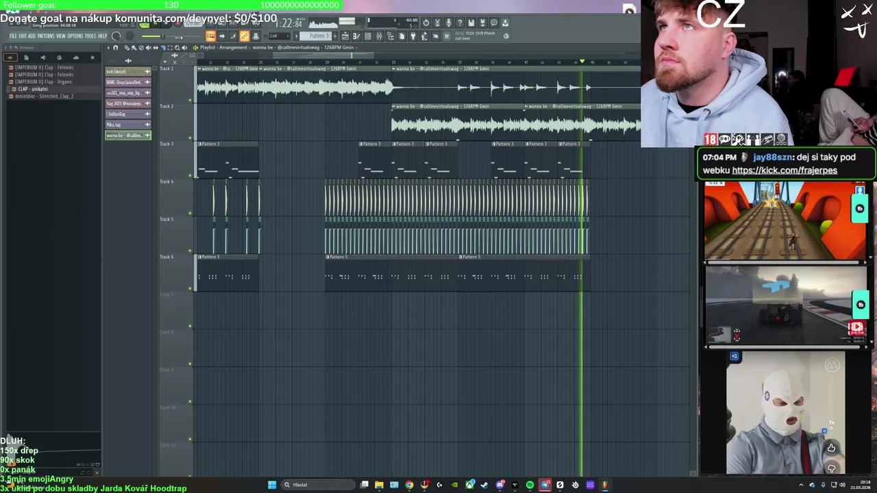Screen dimensions: 877x493
Task: Select dxnieldior - Stretched_Clap_2 sample
Action: 44,97
